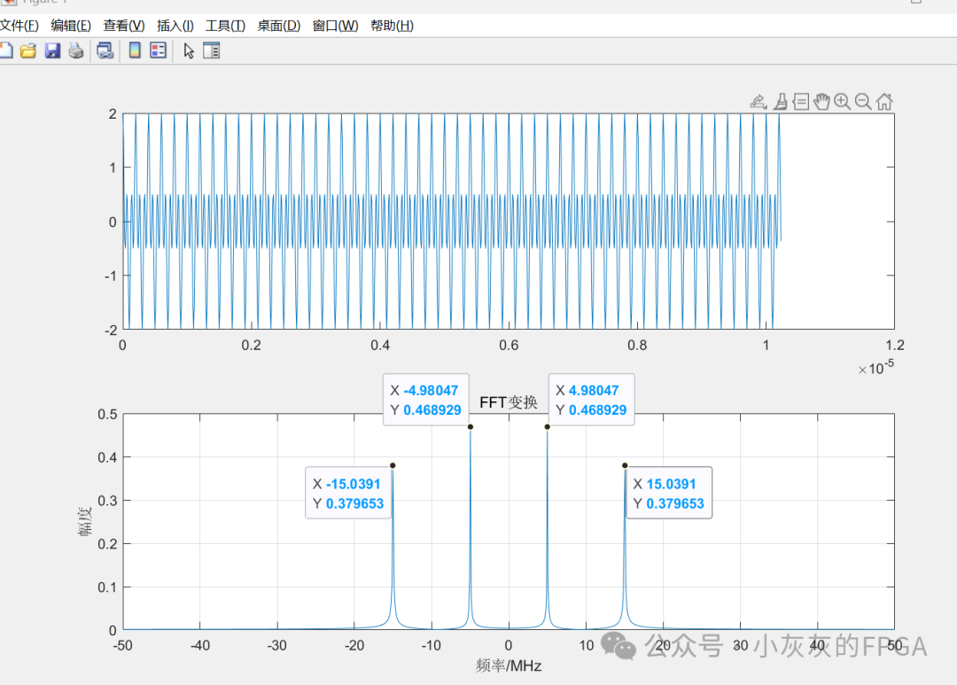Click x-axis tick label '1.2' on upper plot
This screenshot has width=957, height=685.
coord(894,345)
